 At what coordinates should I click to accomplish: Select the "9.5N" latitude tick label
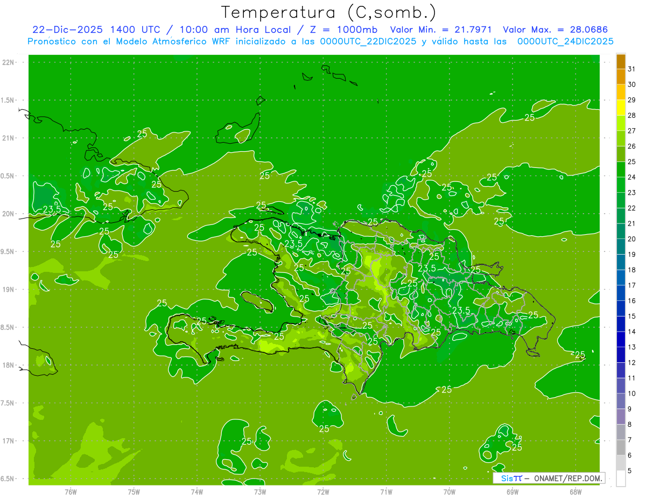pyautogui.click(x=8, y=251)
